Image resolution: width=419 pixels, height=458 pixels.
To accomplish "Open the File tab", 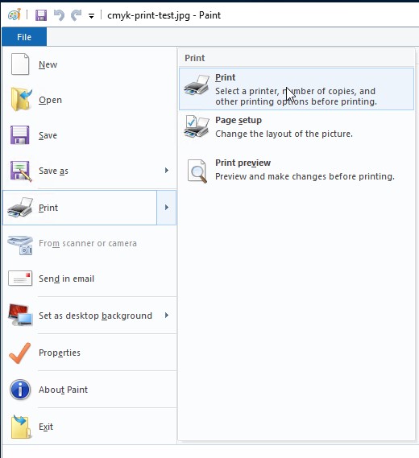I will tap(24, 37).
